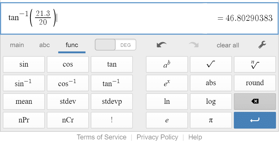Insert the pi constant
280x145 pixels.
pyautogui.click(x=211, y=120)
